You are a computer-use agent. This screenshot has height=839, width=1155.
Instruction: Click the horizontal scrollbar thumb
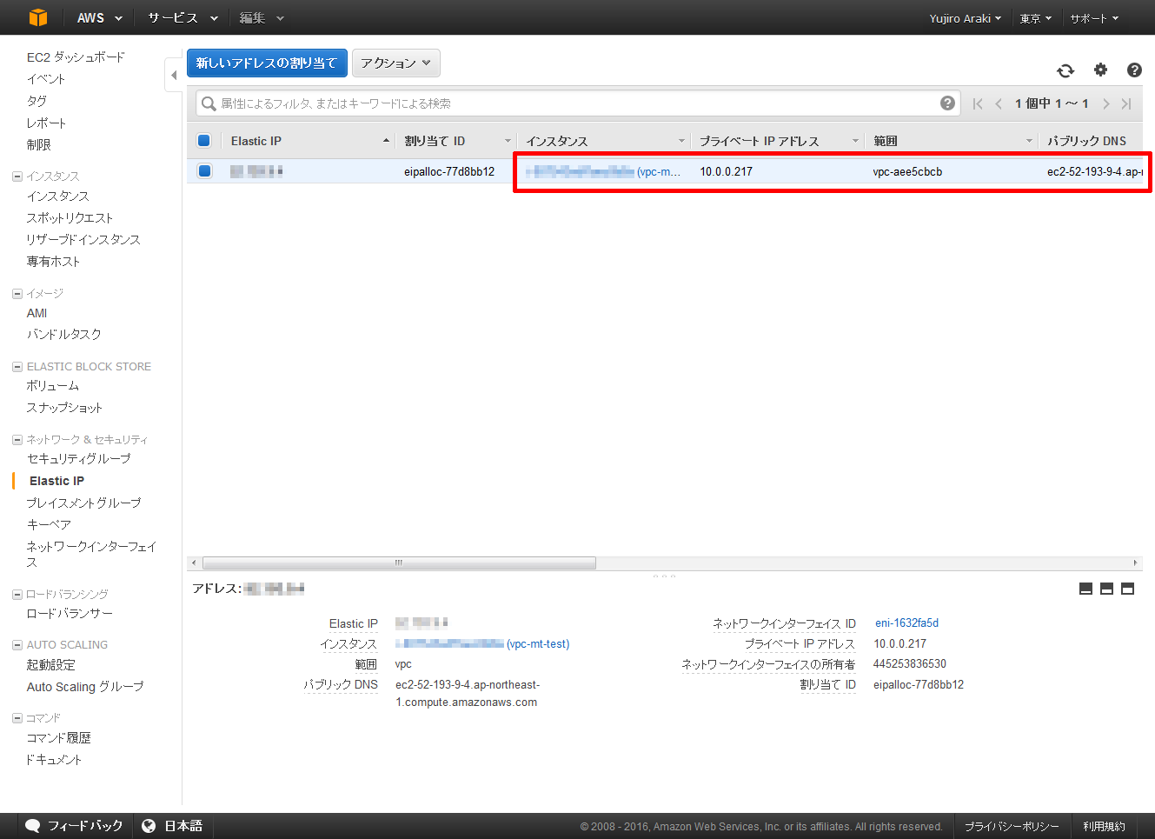pos(399,563)
